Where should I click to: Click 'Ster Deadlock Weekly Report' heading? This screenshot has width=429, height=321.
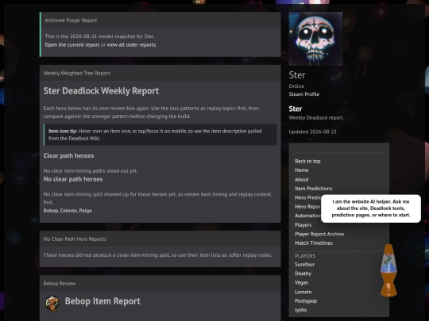(101, 90)
